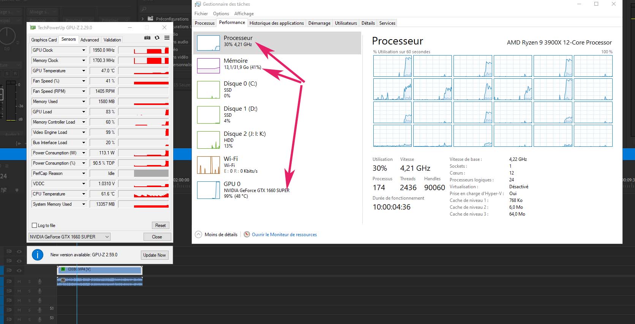635x324 pixels.
Task: Switch to the Validation tab in GPU-Z
Action: click(x=112, y=40)
